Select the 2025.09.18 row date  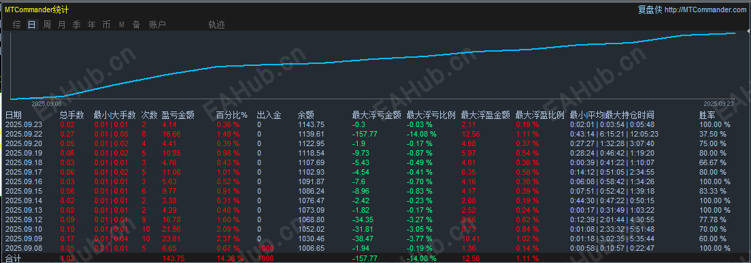24,162
